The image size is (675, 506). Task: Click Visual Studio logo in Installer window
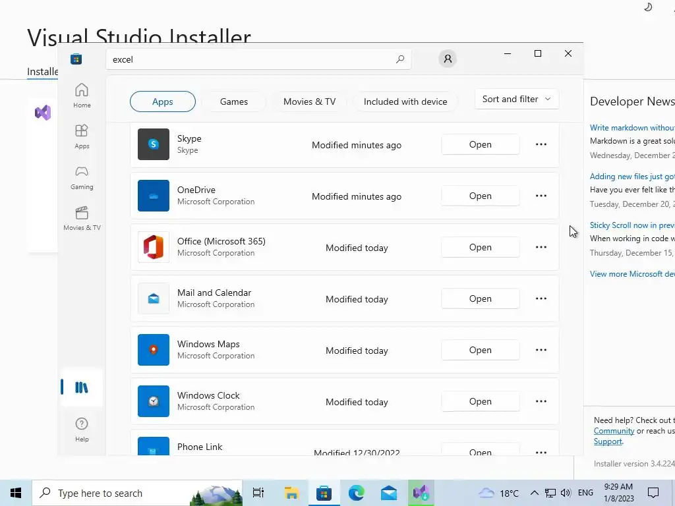pyautogui.click(x=43, y=113)
